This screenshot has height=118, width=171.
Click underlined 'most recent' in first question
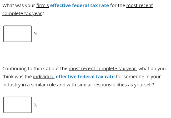tap(140, 6)
